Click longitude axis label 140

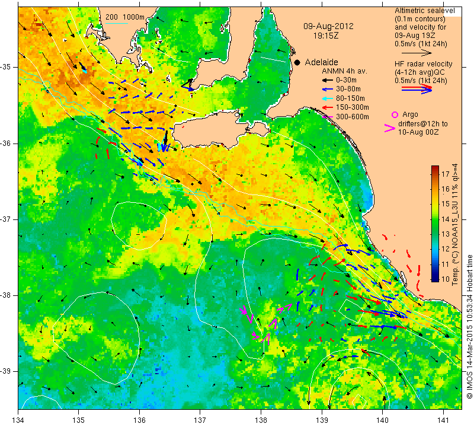[383, 420]
